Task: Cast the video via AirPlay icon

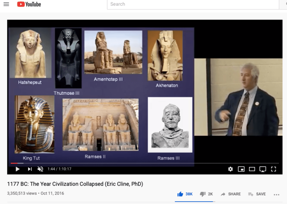Action: pyautogui.click(x=263, y=169)
